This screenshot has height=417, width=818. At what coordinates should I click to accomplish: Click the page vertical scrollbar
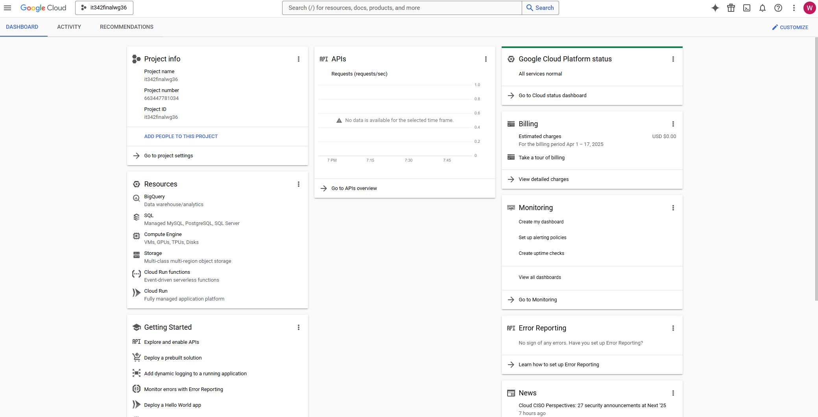point(816,169)
